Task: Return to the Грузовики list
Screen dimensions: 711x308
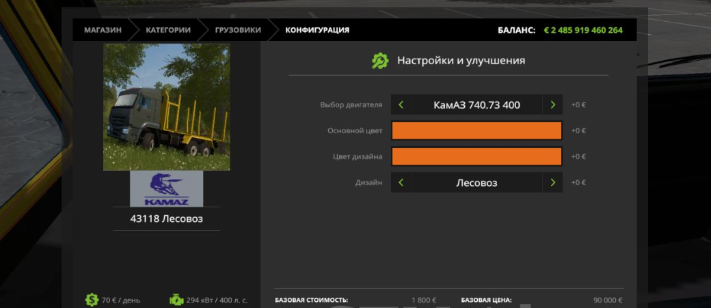Action: 237,30
